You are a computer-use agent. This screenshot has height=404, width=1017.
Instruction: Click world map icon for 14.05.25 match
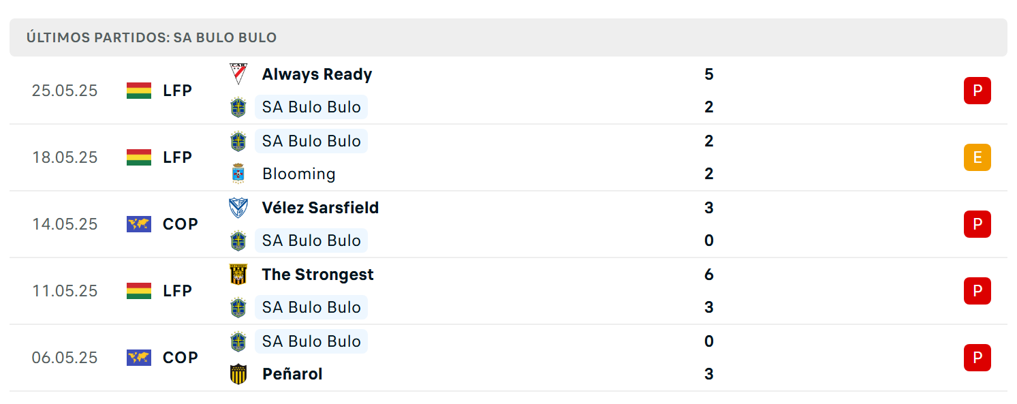tap(139, 224)
